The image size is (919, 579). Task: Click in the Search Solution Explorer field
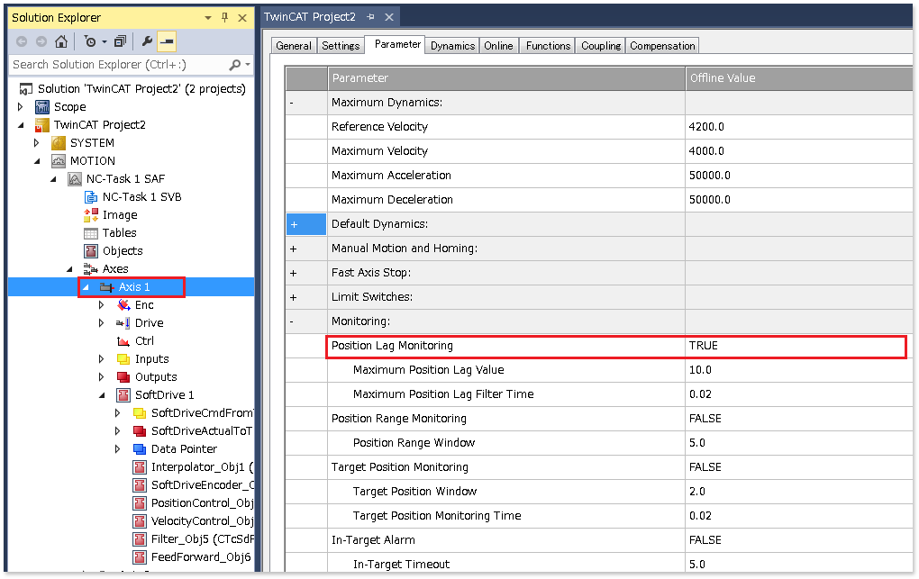coord(117,65)
